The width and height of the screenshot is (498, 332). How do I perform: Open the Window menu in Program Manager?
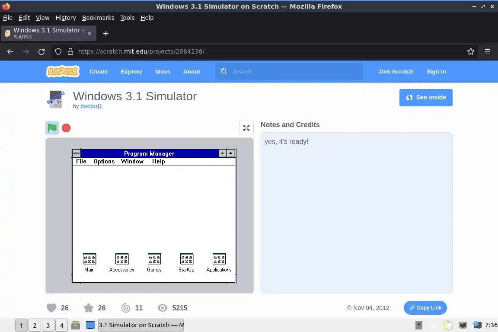tap(132, 161)
